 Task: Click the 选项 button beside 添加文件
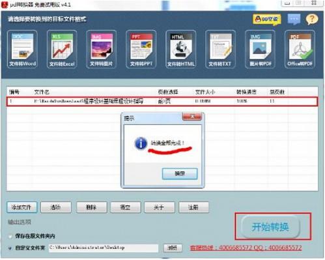[56, 207]
